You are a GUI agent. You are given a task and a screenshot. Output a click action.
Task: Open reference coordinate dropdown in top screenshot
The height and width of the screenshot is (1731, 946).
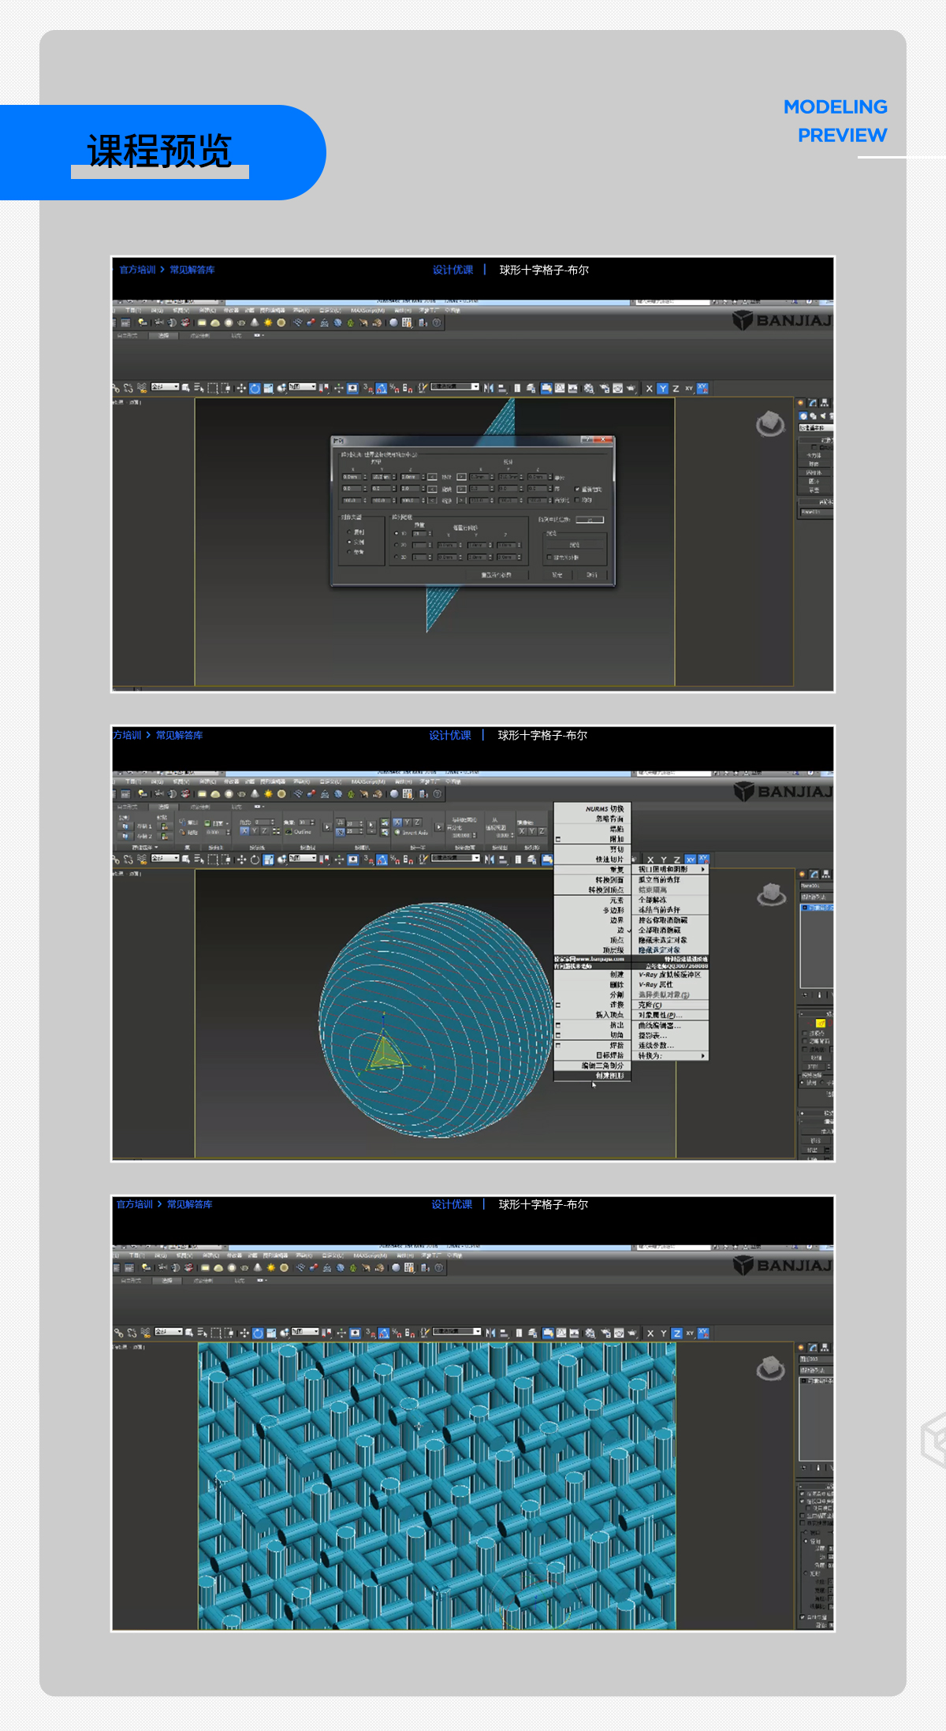click(302, 387)
